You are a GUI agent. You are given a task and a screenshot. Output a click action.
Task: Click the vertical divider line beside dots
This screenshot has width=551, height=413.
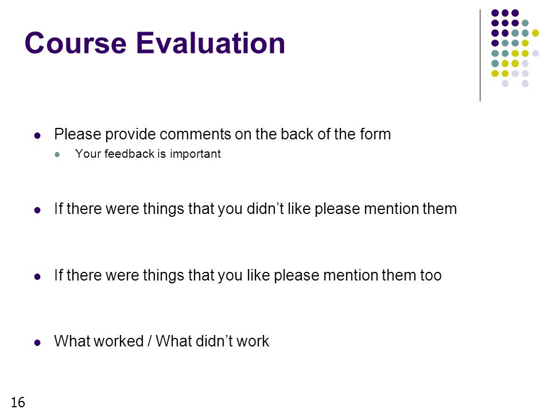pos(480,56)
